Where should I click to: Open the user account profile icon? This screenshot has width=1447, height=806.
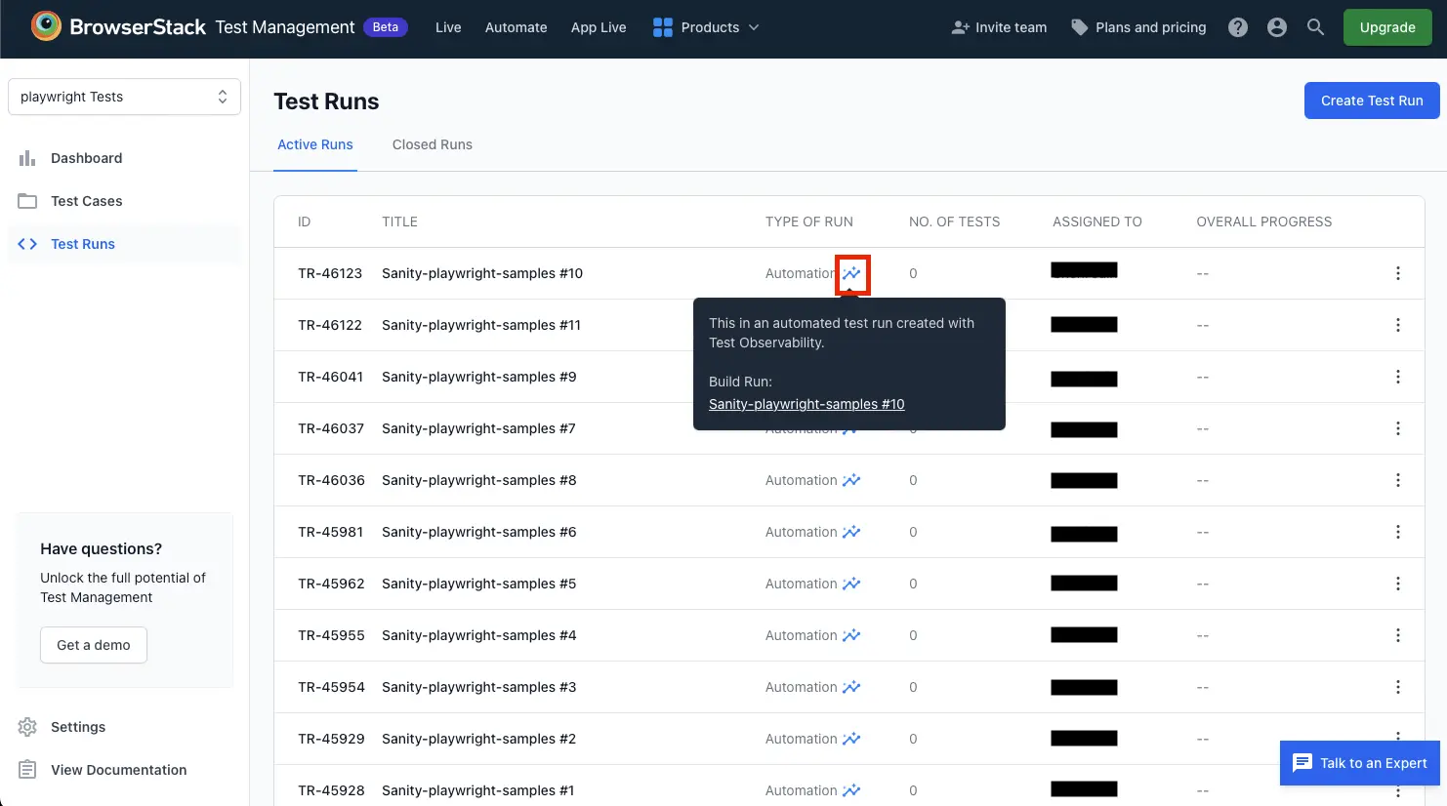(1277, 27)
